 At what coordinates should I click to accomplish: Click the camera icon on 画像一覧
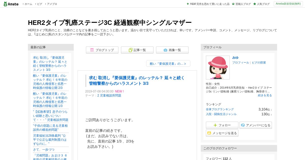click(x=165, y=50)
